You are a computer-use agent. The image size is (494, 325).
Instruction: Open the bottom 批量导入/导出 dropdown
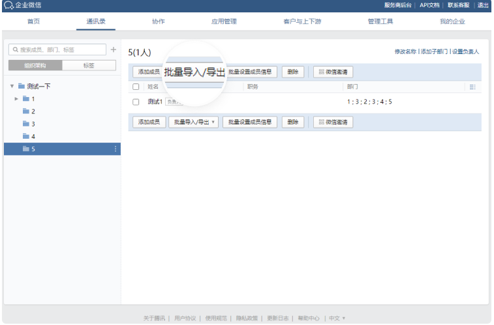(x=193, y=122)
